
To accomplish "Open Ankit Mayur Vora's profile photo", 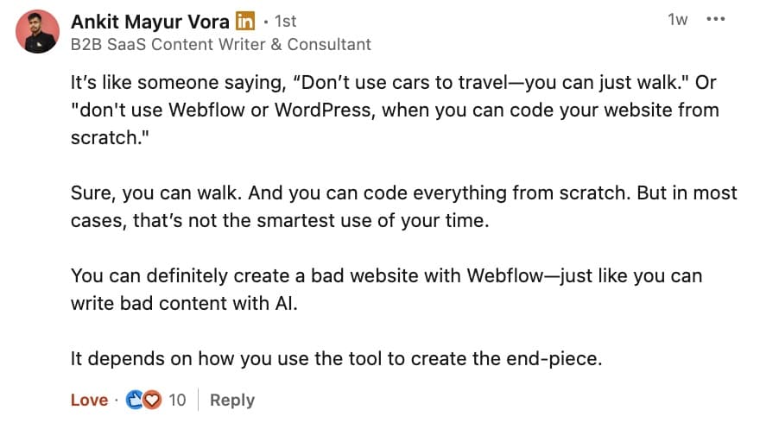I will [x=37, y=31].
